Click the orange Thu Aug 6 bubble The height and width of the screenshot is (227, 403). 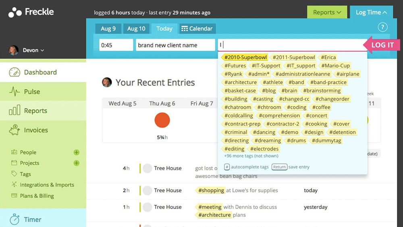pos(162,120)
